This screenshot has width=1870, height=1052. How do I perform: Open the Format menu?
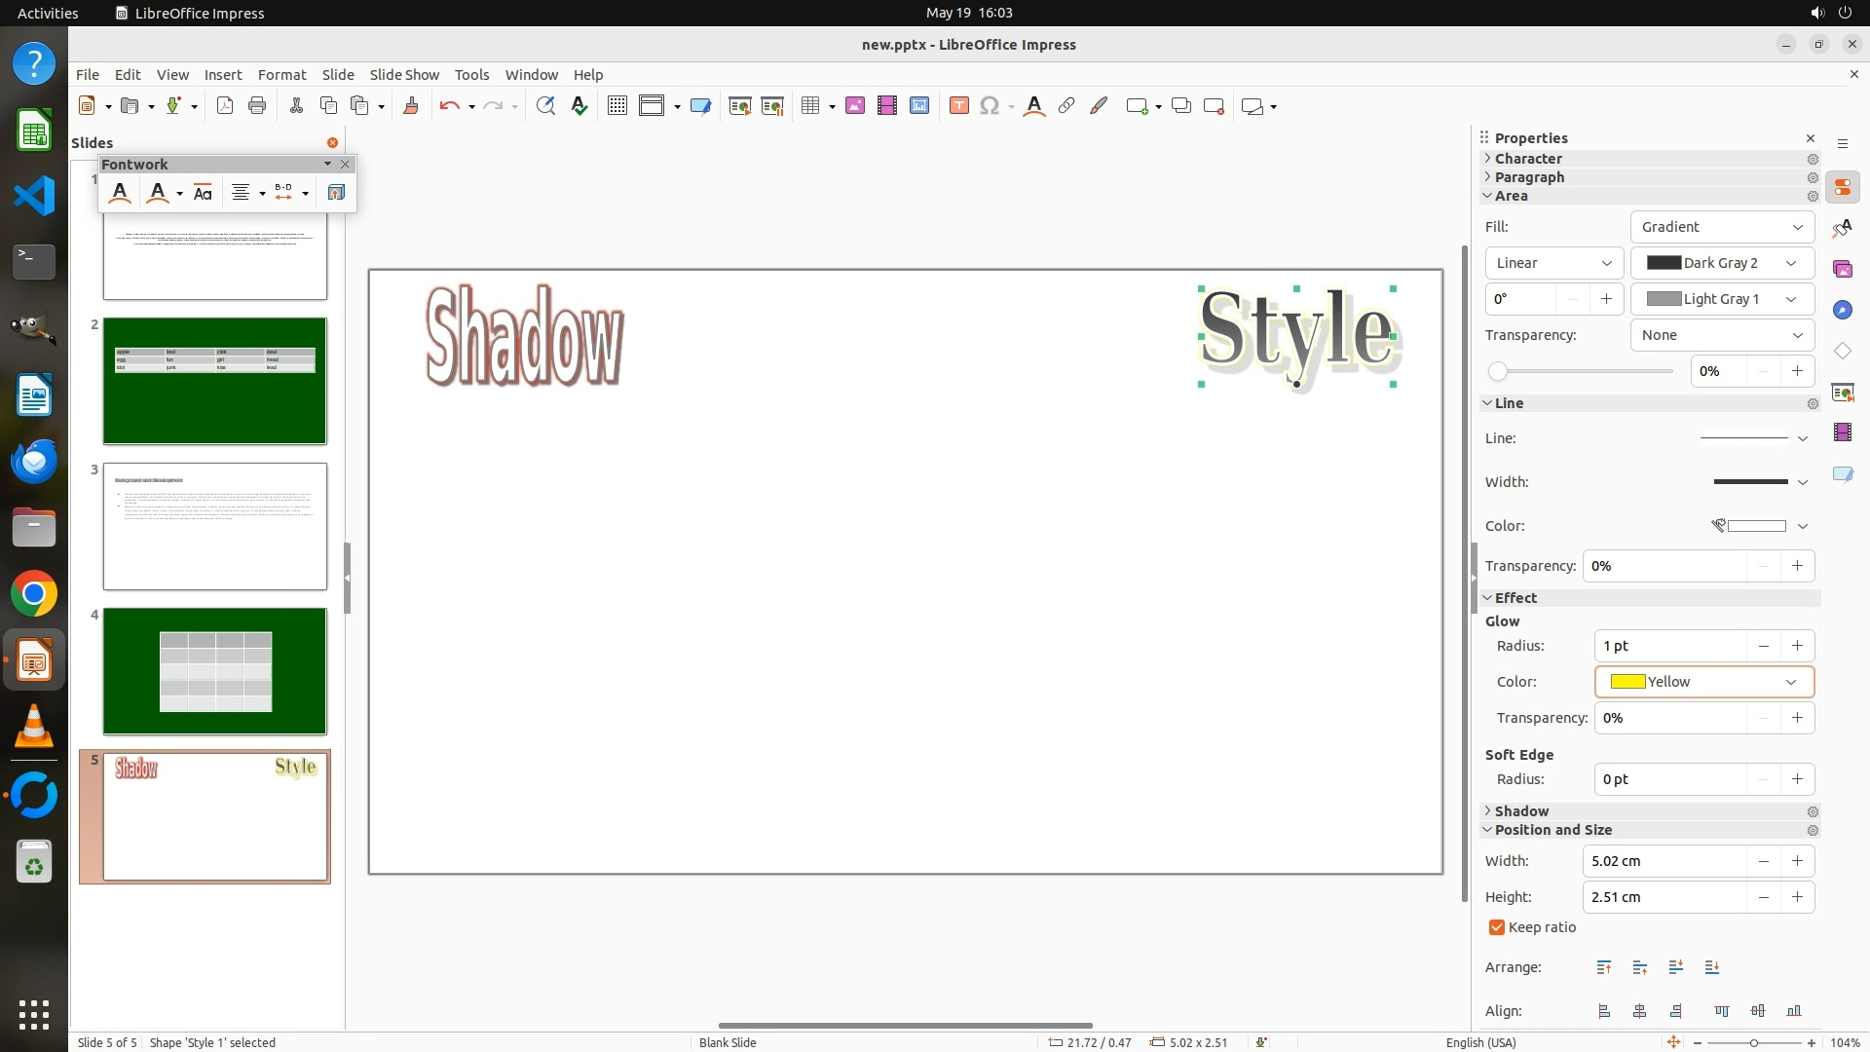[281, 75]
